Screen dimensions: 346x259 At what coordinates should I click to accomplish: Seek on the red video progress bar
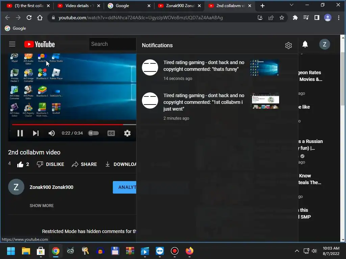click(x=74, y=125)
